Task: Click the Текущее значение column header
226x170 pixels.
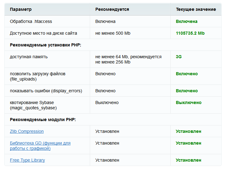Action: point(196,9)
